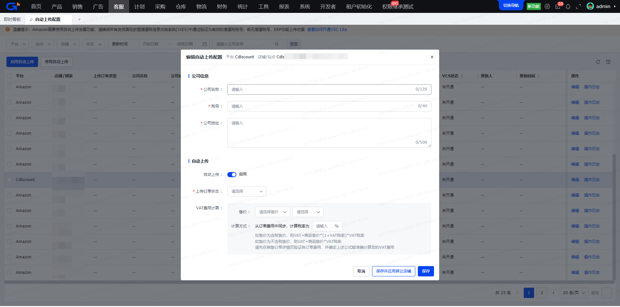Refresh the table with reload icon
This screenshot has width=620, height=307.
(598, 62)
